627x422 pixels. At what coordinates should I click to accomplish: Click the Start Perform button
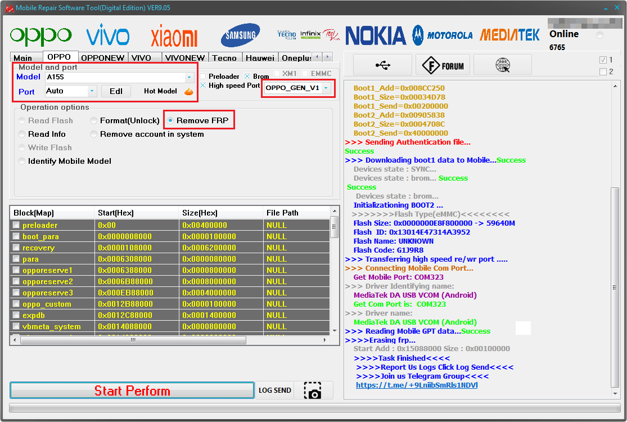(x=132, y=390)
